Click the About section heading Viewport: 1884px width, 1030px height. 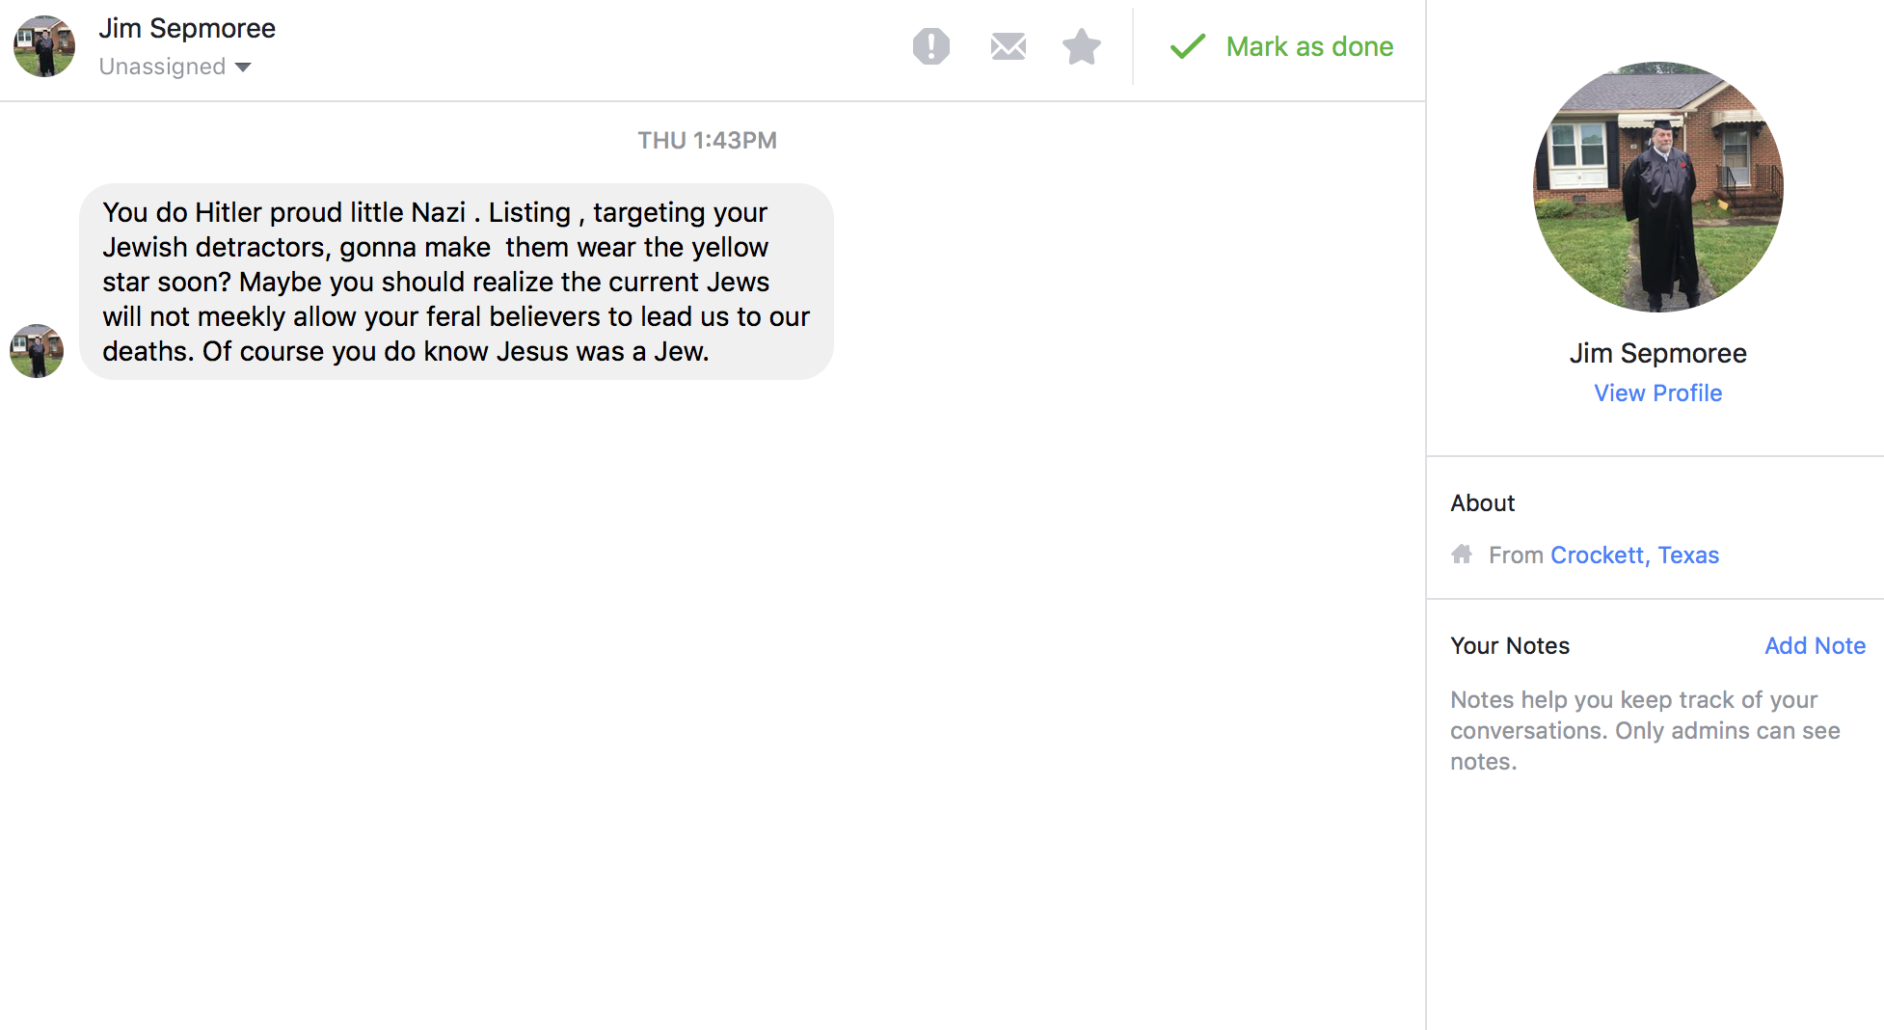pyautogui.click(x=1482, y=502)
